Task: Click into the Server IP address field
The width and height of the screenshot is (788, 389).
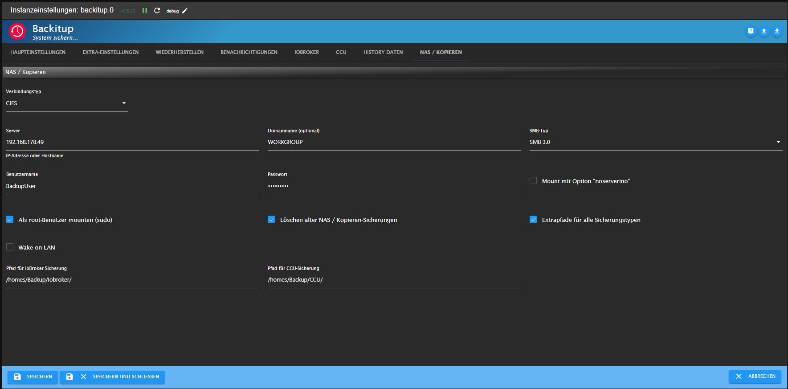Action: coord(132,142)
